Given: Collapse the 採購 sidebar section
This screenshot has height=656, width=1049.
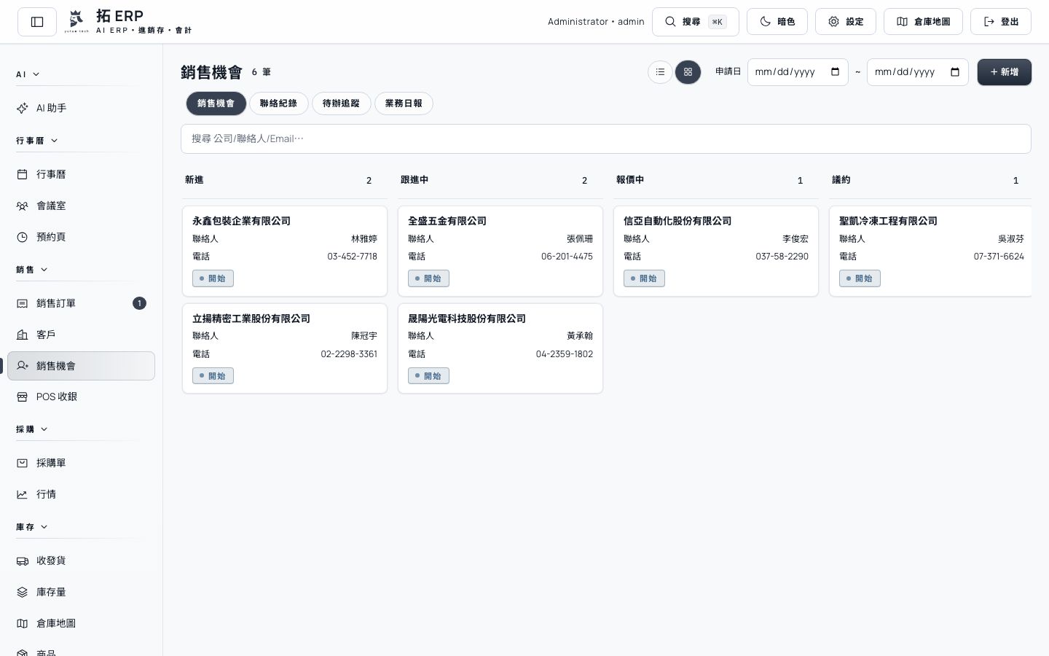Looking at the screenshot, I should click(x=32, y=429).
